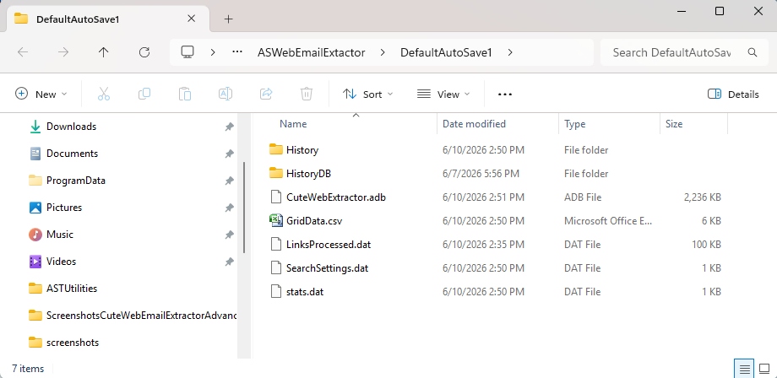Image resolution: width=777 pixels, height=378 pixels.
Task: Click the Microsoft Office E... type cell
Action: coord(608,221)
